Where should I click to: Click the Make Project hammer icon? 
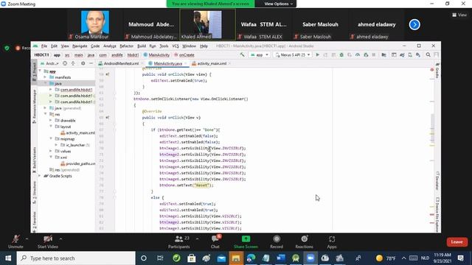tap(242, 54)
